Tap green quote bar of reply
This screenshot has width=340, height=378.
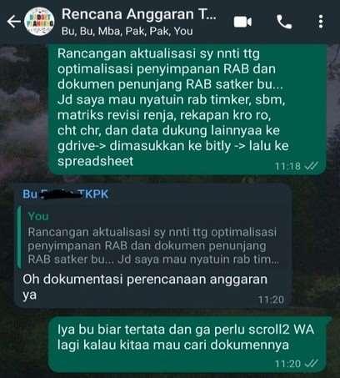point(19,238)
